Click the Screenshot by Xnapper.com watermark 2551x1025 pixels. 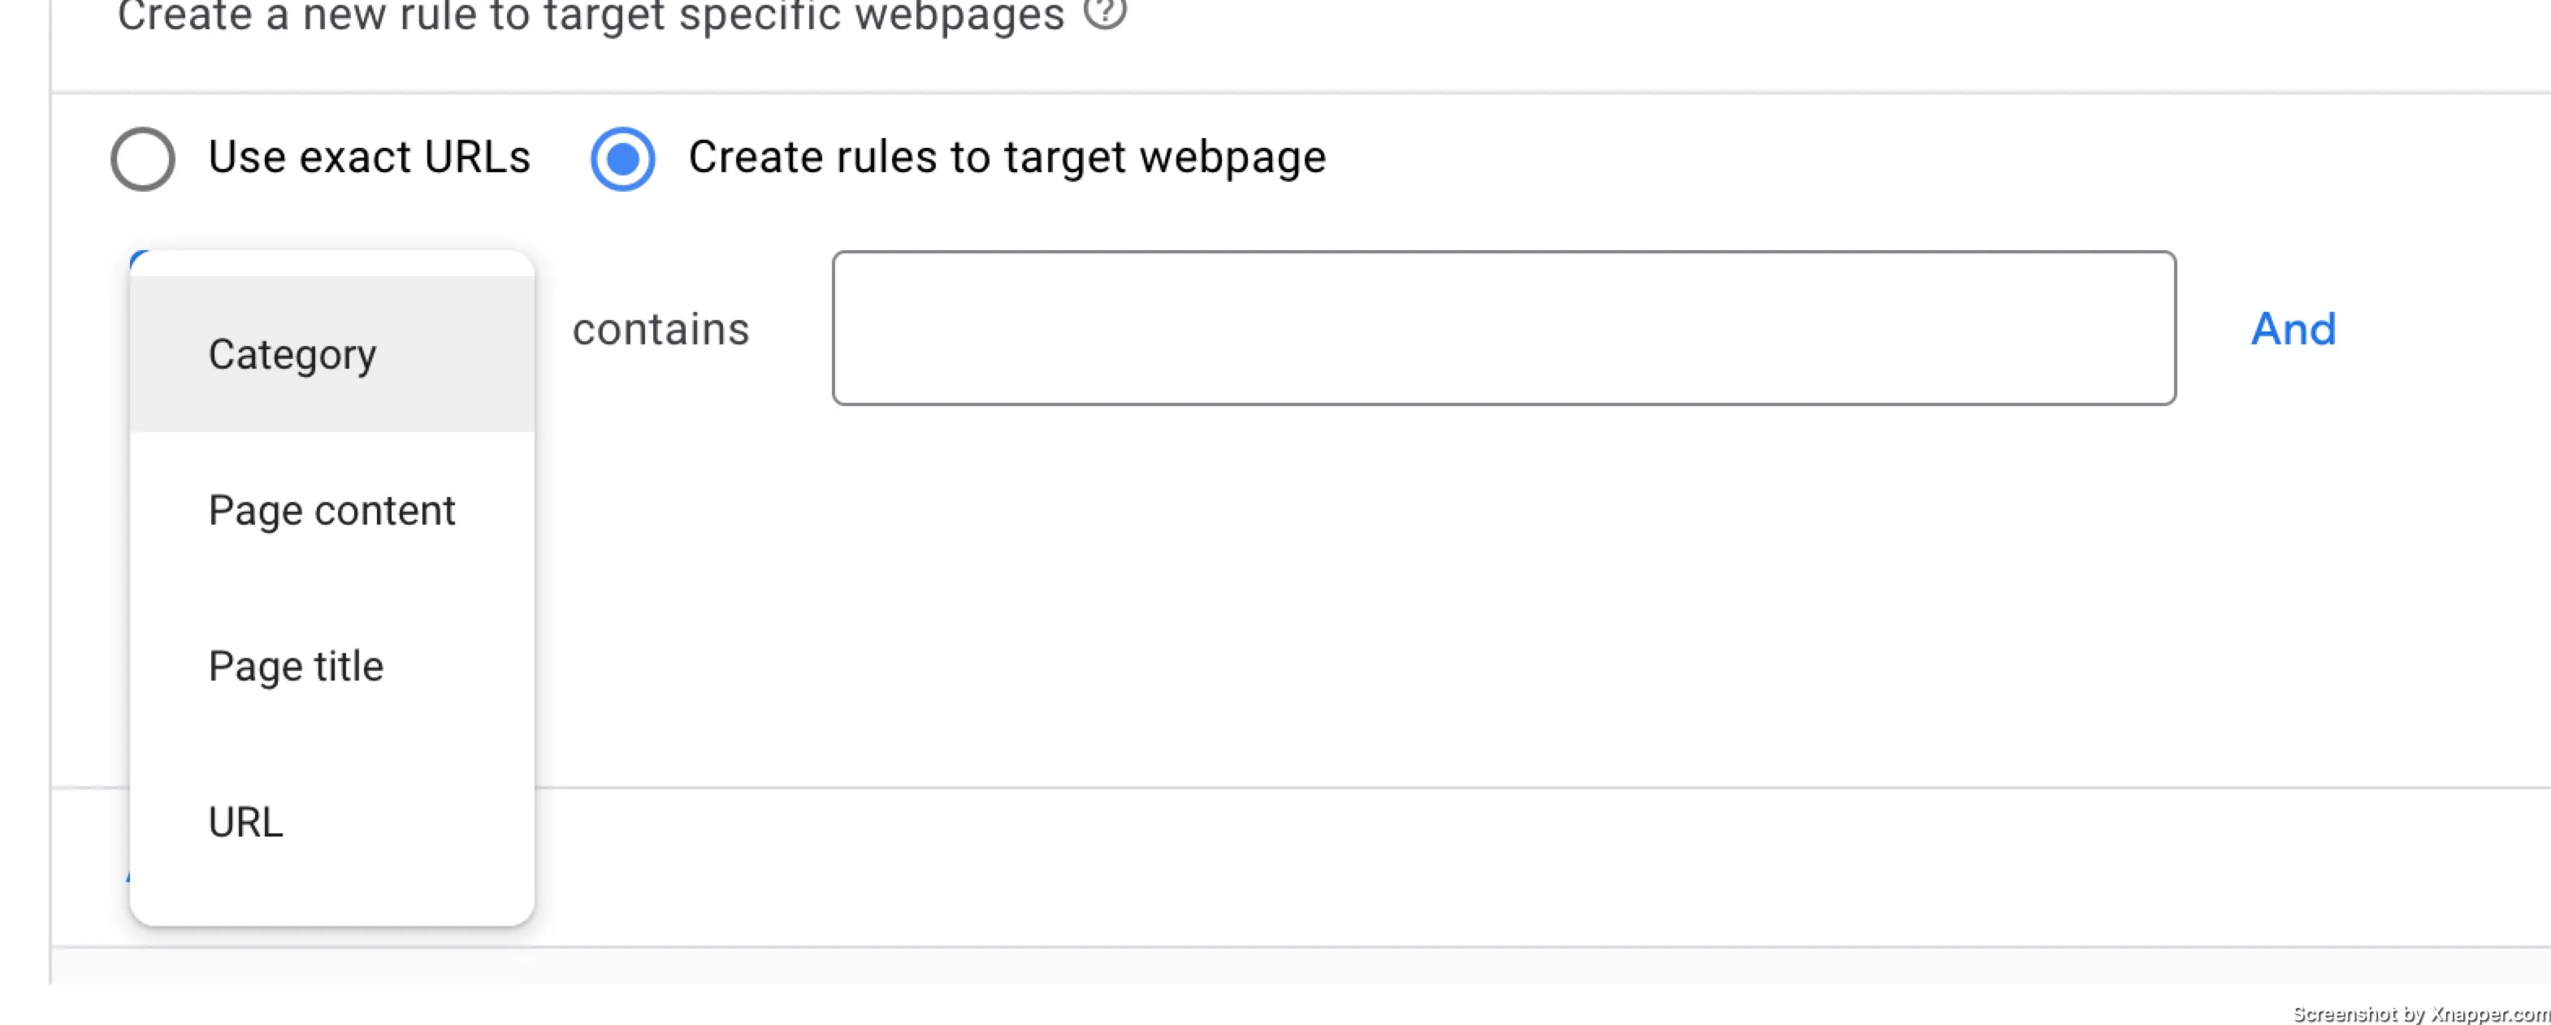(2420, 1013)
